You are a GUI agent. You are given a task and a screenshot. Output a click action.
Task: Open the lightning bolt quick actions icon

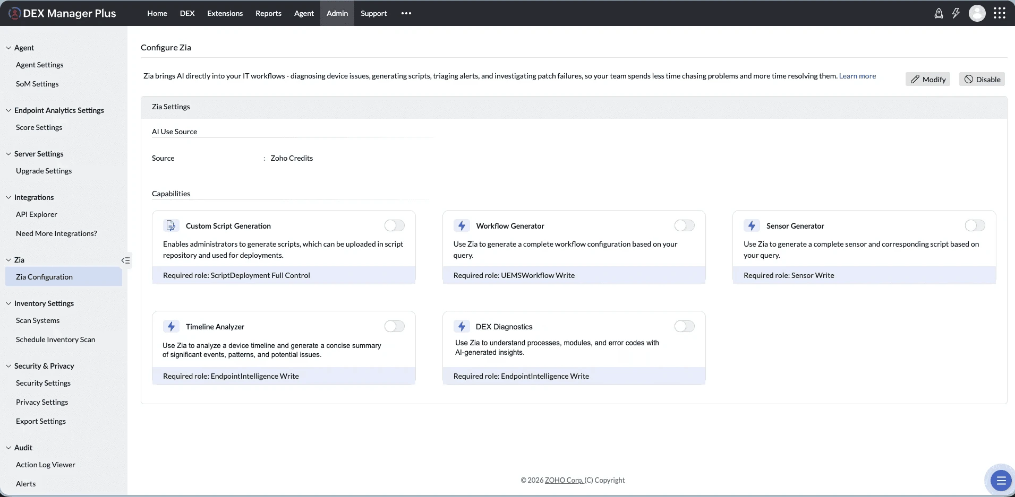(x=956, y=13)
